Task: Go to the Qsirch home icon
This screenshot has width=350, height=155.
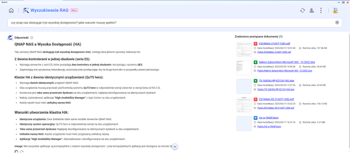Action: coord(11,10)
